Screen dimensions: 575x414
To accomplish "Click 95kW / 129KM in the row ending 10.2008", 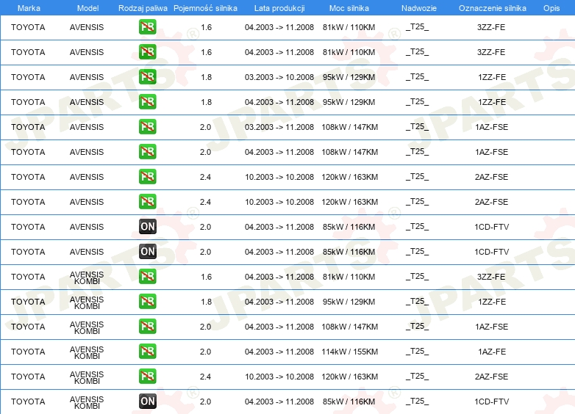I will 349,77.
